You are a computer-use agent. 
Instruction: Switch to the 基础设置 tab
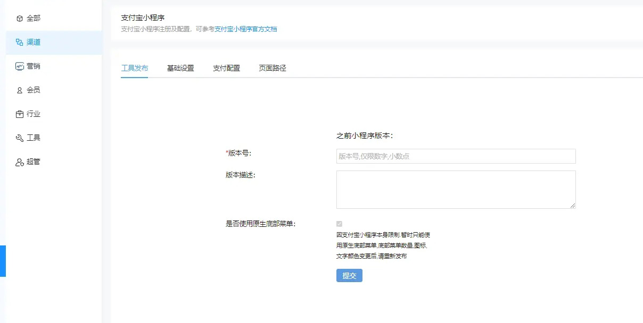[x=180, y=68]
